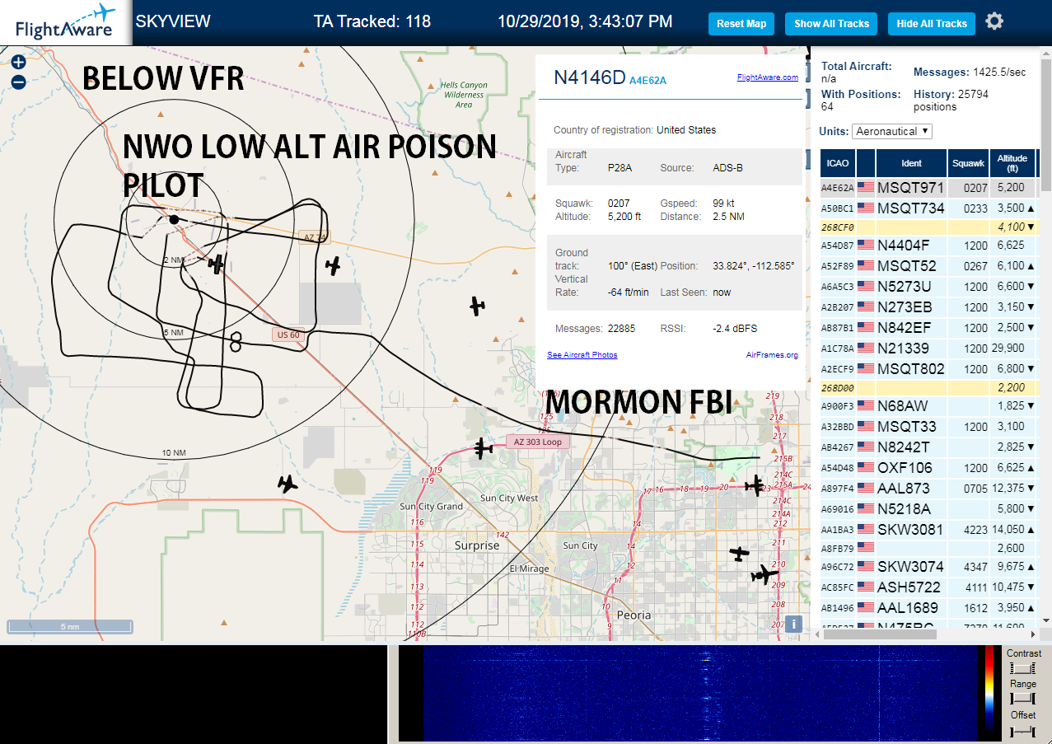
Task: Select the ASH5722 table row
Action: (x=928, y=587)
